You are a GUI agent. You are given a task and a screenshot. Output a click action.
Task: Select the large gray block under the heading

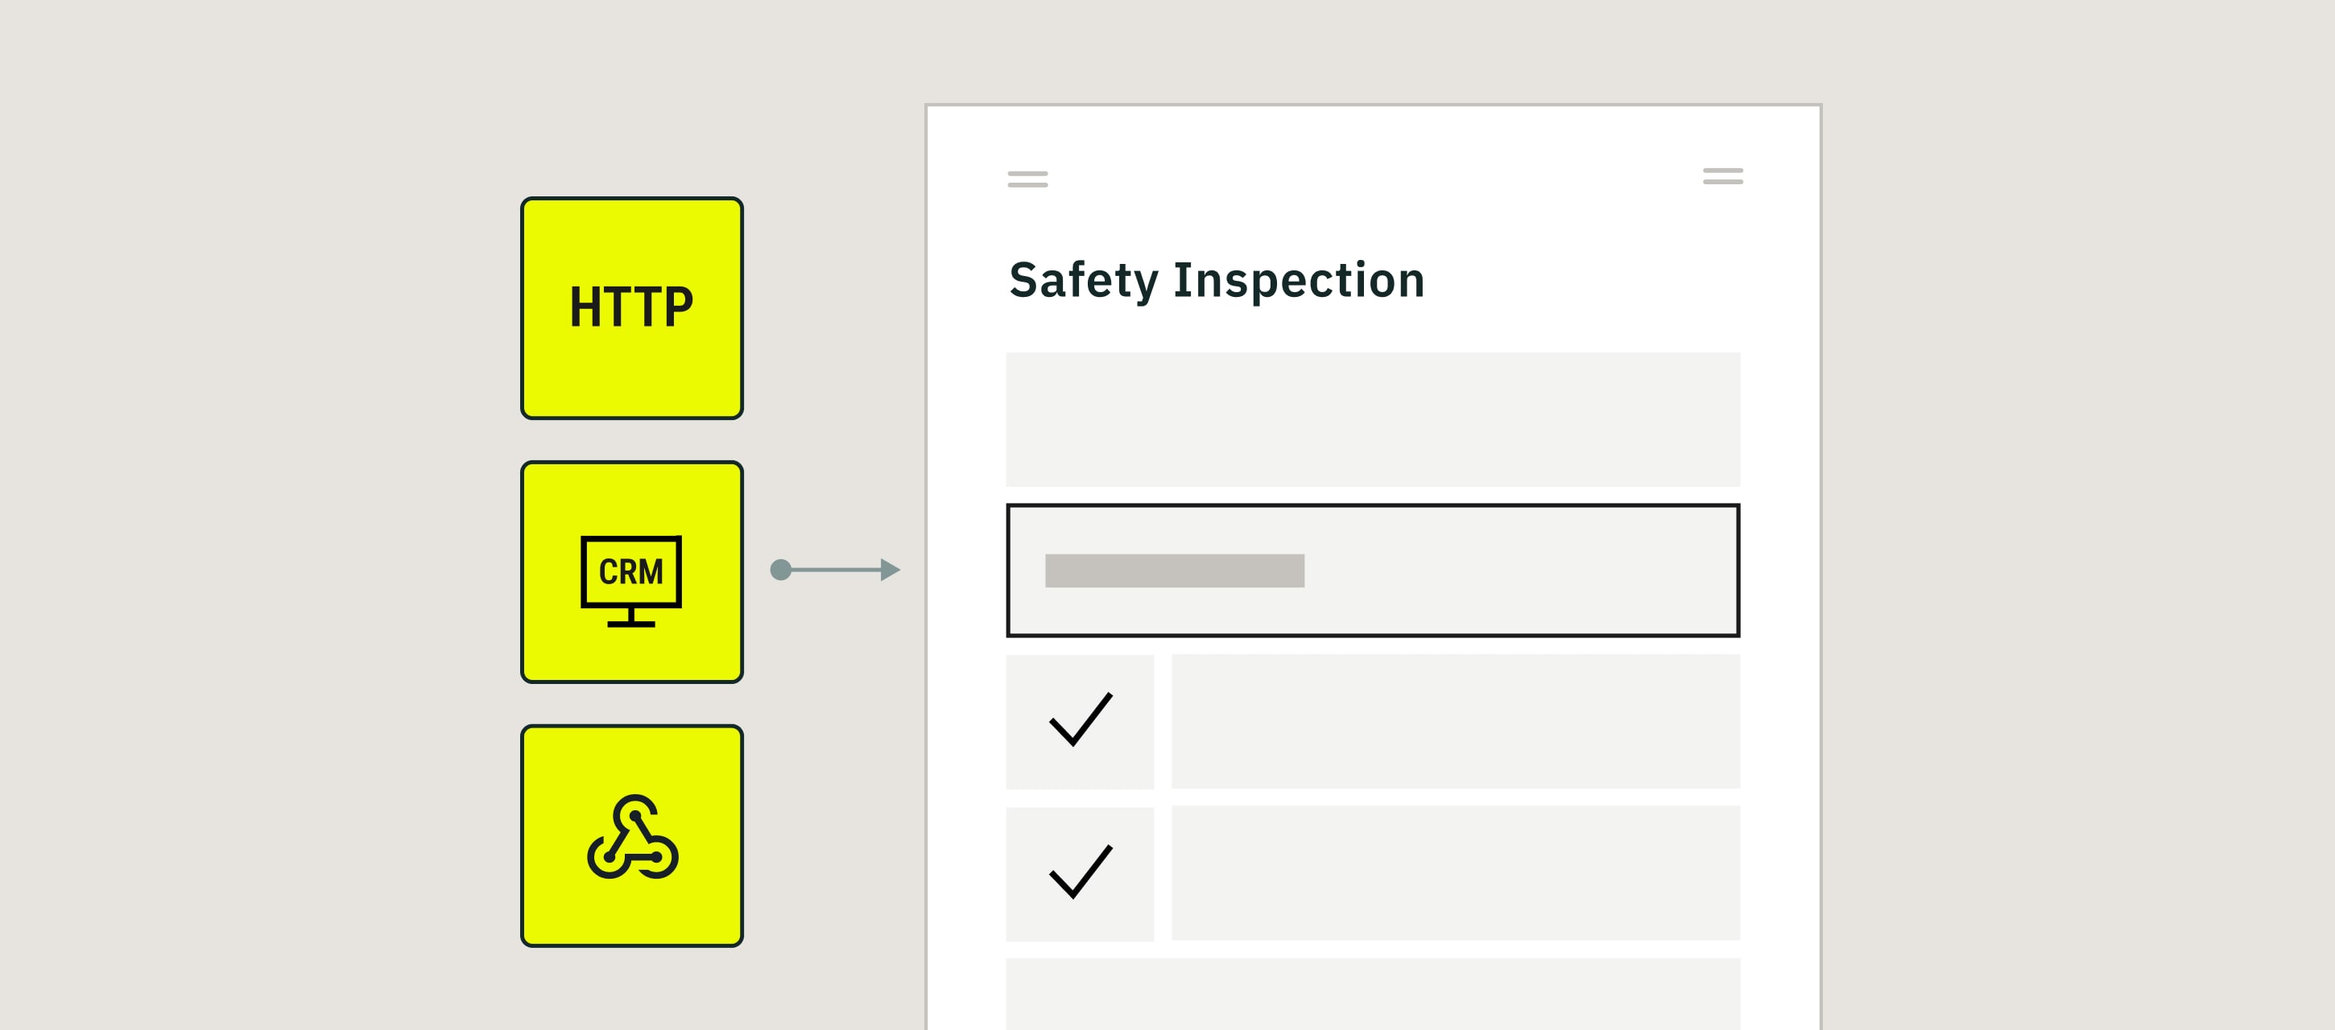(x=1372, y=419)
